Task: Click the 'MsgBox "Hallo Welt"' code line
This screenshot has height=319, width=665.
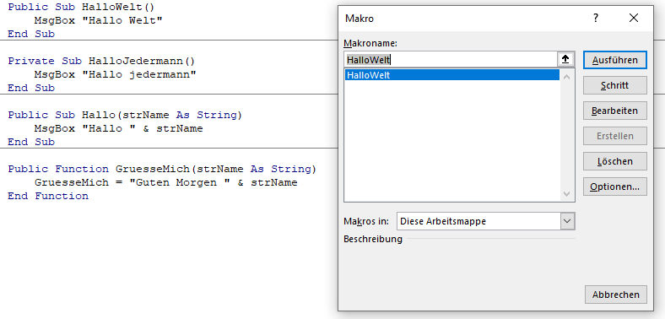Action: 99,20
